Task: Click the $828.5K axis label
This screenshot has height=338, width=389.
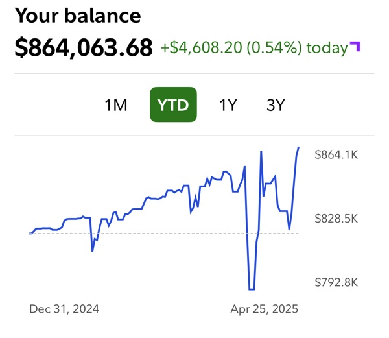Action: [x=336, y=218]
